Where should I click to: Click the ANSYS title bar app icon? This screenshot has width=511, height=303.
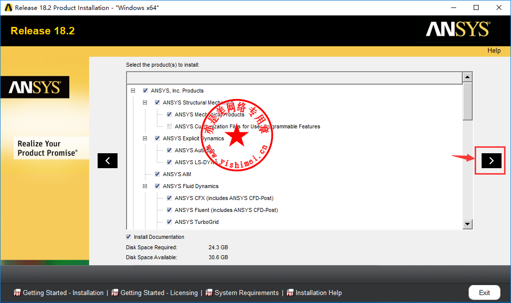[8, 7]
